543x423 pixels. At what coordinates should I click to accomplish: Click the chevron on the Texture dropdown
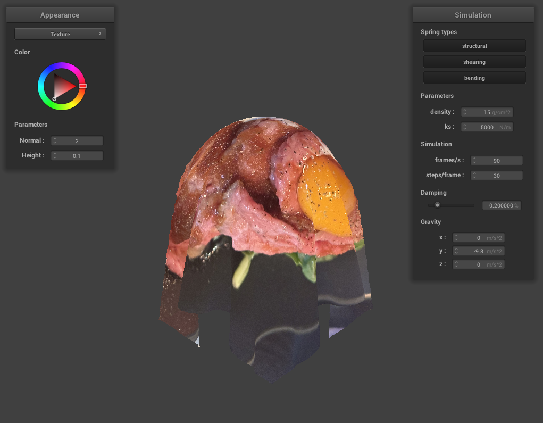click(x=100, y=34)
